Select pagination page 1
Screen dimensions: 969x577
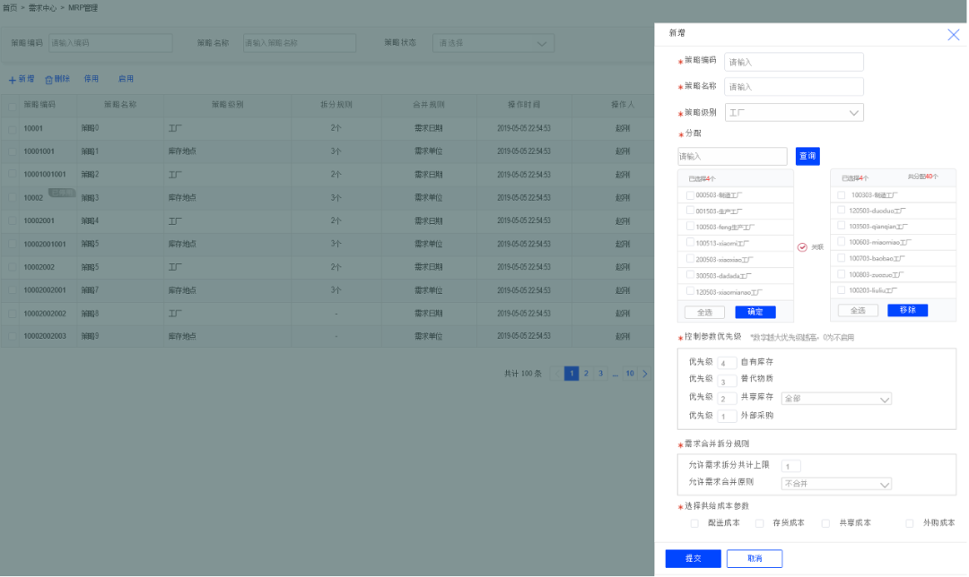pyautogui.click(x=572, y=374)
